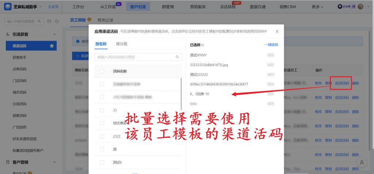Open the 会话质检 menu

pyautogui.click(x=228, y=7)
